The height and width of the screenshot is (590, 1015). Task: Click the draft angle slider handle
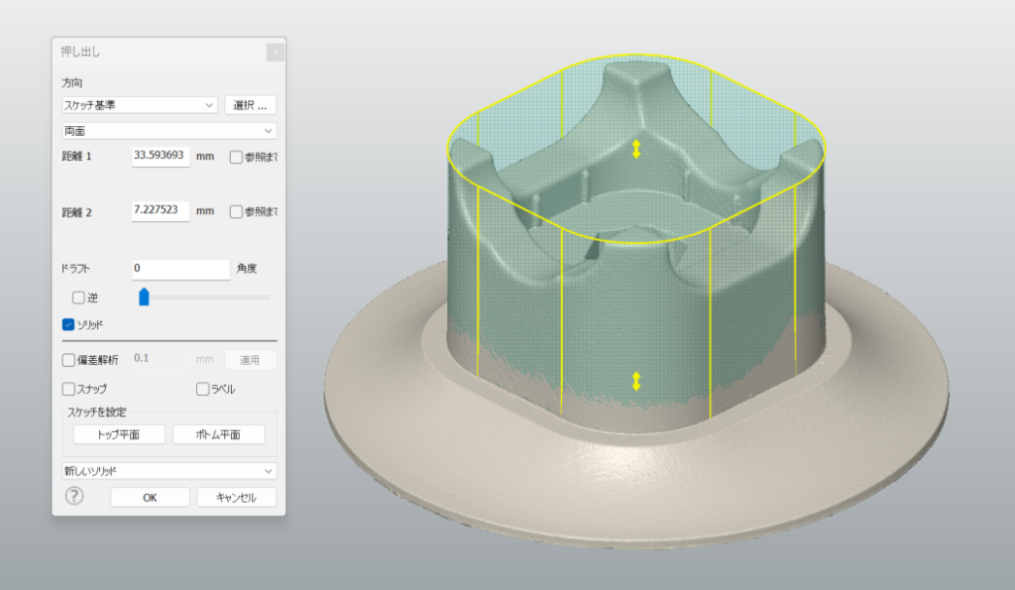pyautogui.click(x=144, y=296)
